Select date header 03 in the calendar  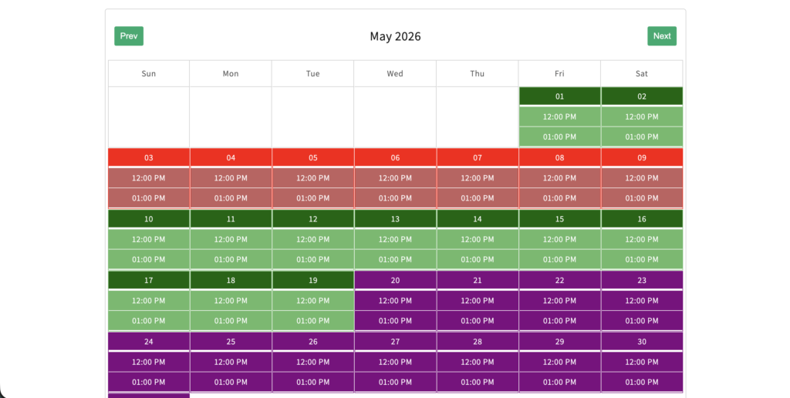click(x=149, y=157)
